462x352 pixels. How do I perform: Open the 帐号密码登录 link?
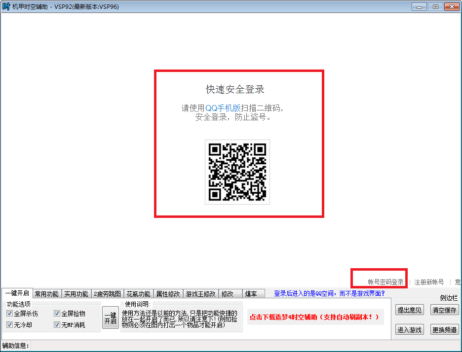[385, 282]
